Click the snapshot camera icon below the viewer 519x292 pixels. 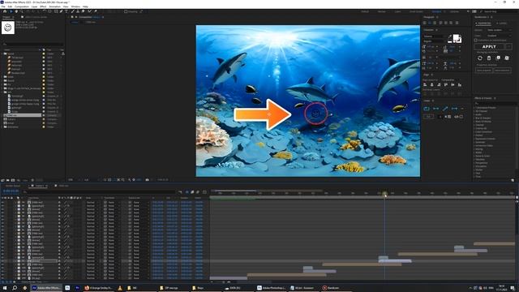(x=147, y=180)
